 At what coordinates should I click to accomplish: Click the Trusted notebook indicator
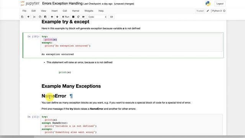tap(200, 11)
